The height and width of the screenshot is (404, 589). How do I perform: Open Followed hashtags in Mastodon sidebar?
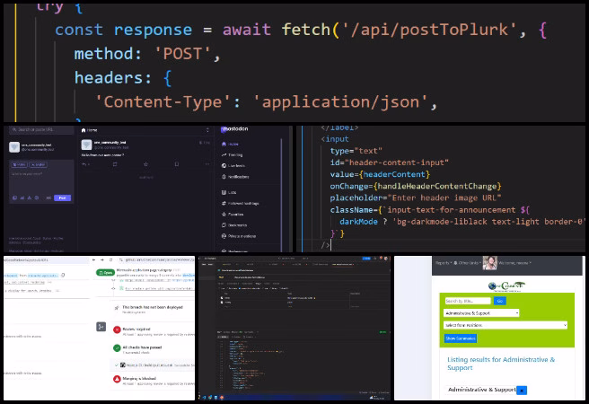tap(240, 203)
